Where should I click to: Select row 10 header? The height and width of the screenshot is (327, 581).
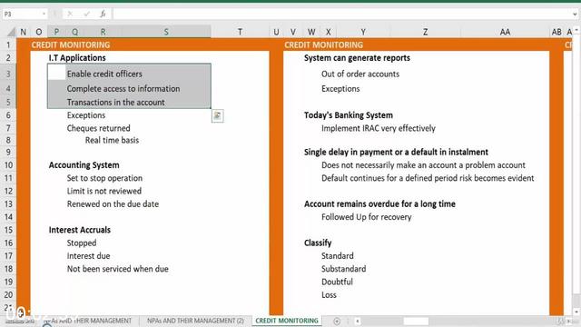pos(8,165)
